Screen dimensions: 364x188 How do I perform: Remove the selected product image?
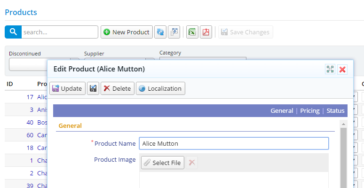[192, 163]
